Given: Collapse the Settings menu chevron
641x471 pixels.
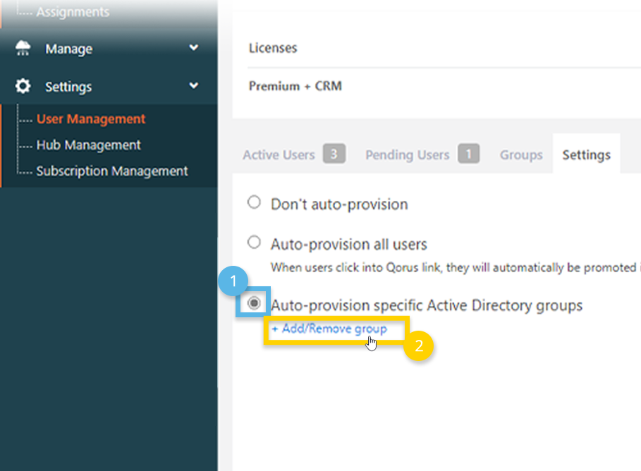Looking at the screenshot, I should [x=194, y=85].
